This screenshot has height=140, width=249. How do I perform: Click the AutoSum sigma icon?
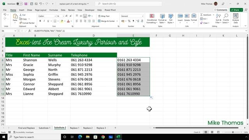pyautogui.click(x=202, y=15)
